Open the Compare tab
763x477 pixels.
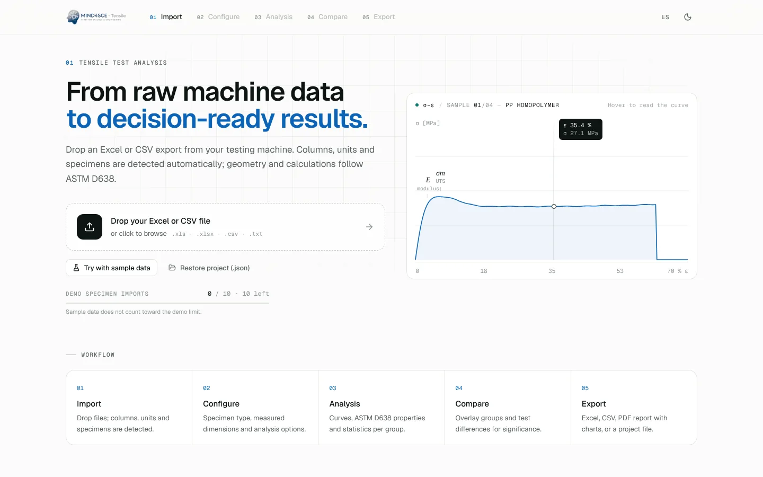[x=327, y=17]
